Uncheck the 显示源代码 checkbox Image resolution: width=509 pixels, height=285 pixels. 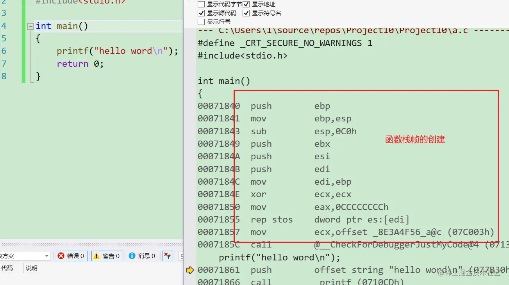(201, 13)
